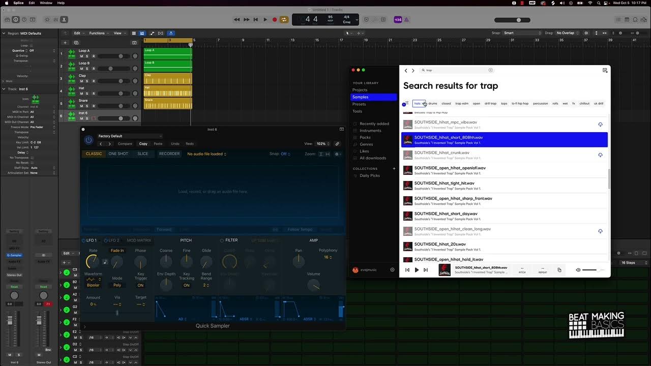Adjust the LFO Rate knob
651x366 pixels.
tap(93, 261)
